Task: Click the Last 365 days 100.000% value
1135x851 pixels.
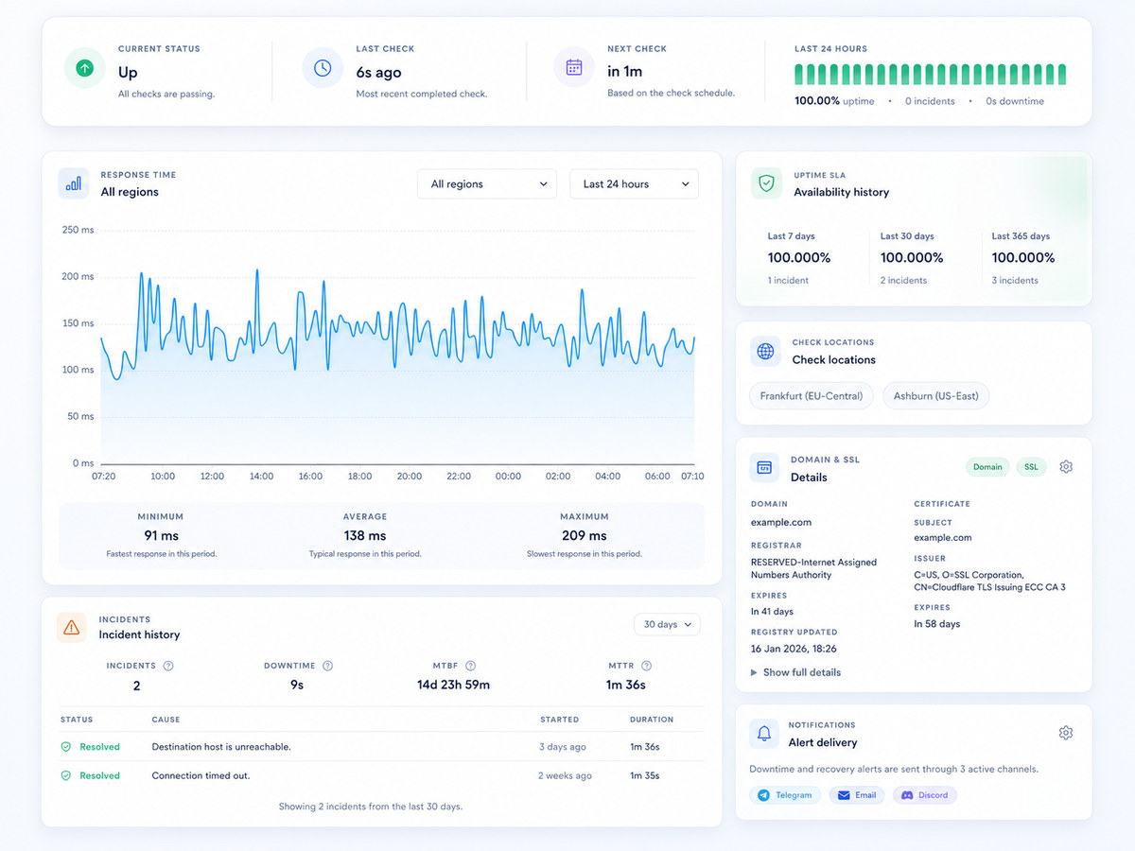Action: point(1023,258)
